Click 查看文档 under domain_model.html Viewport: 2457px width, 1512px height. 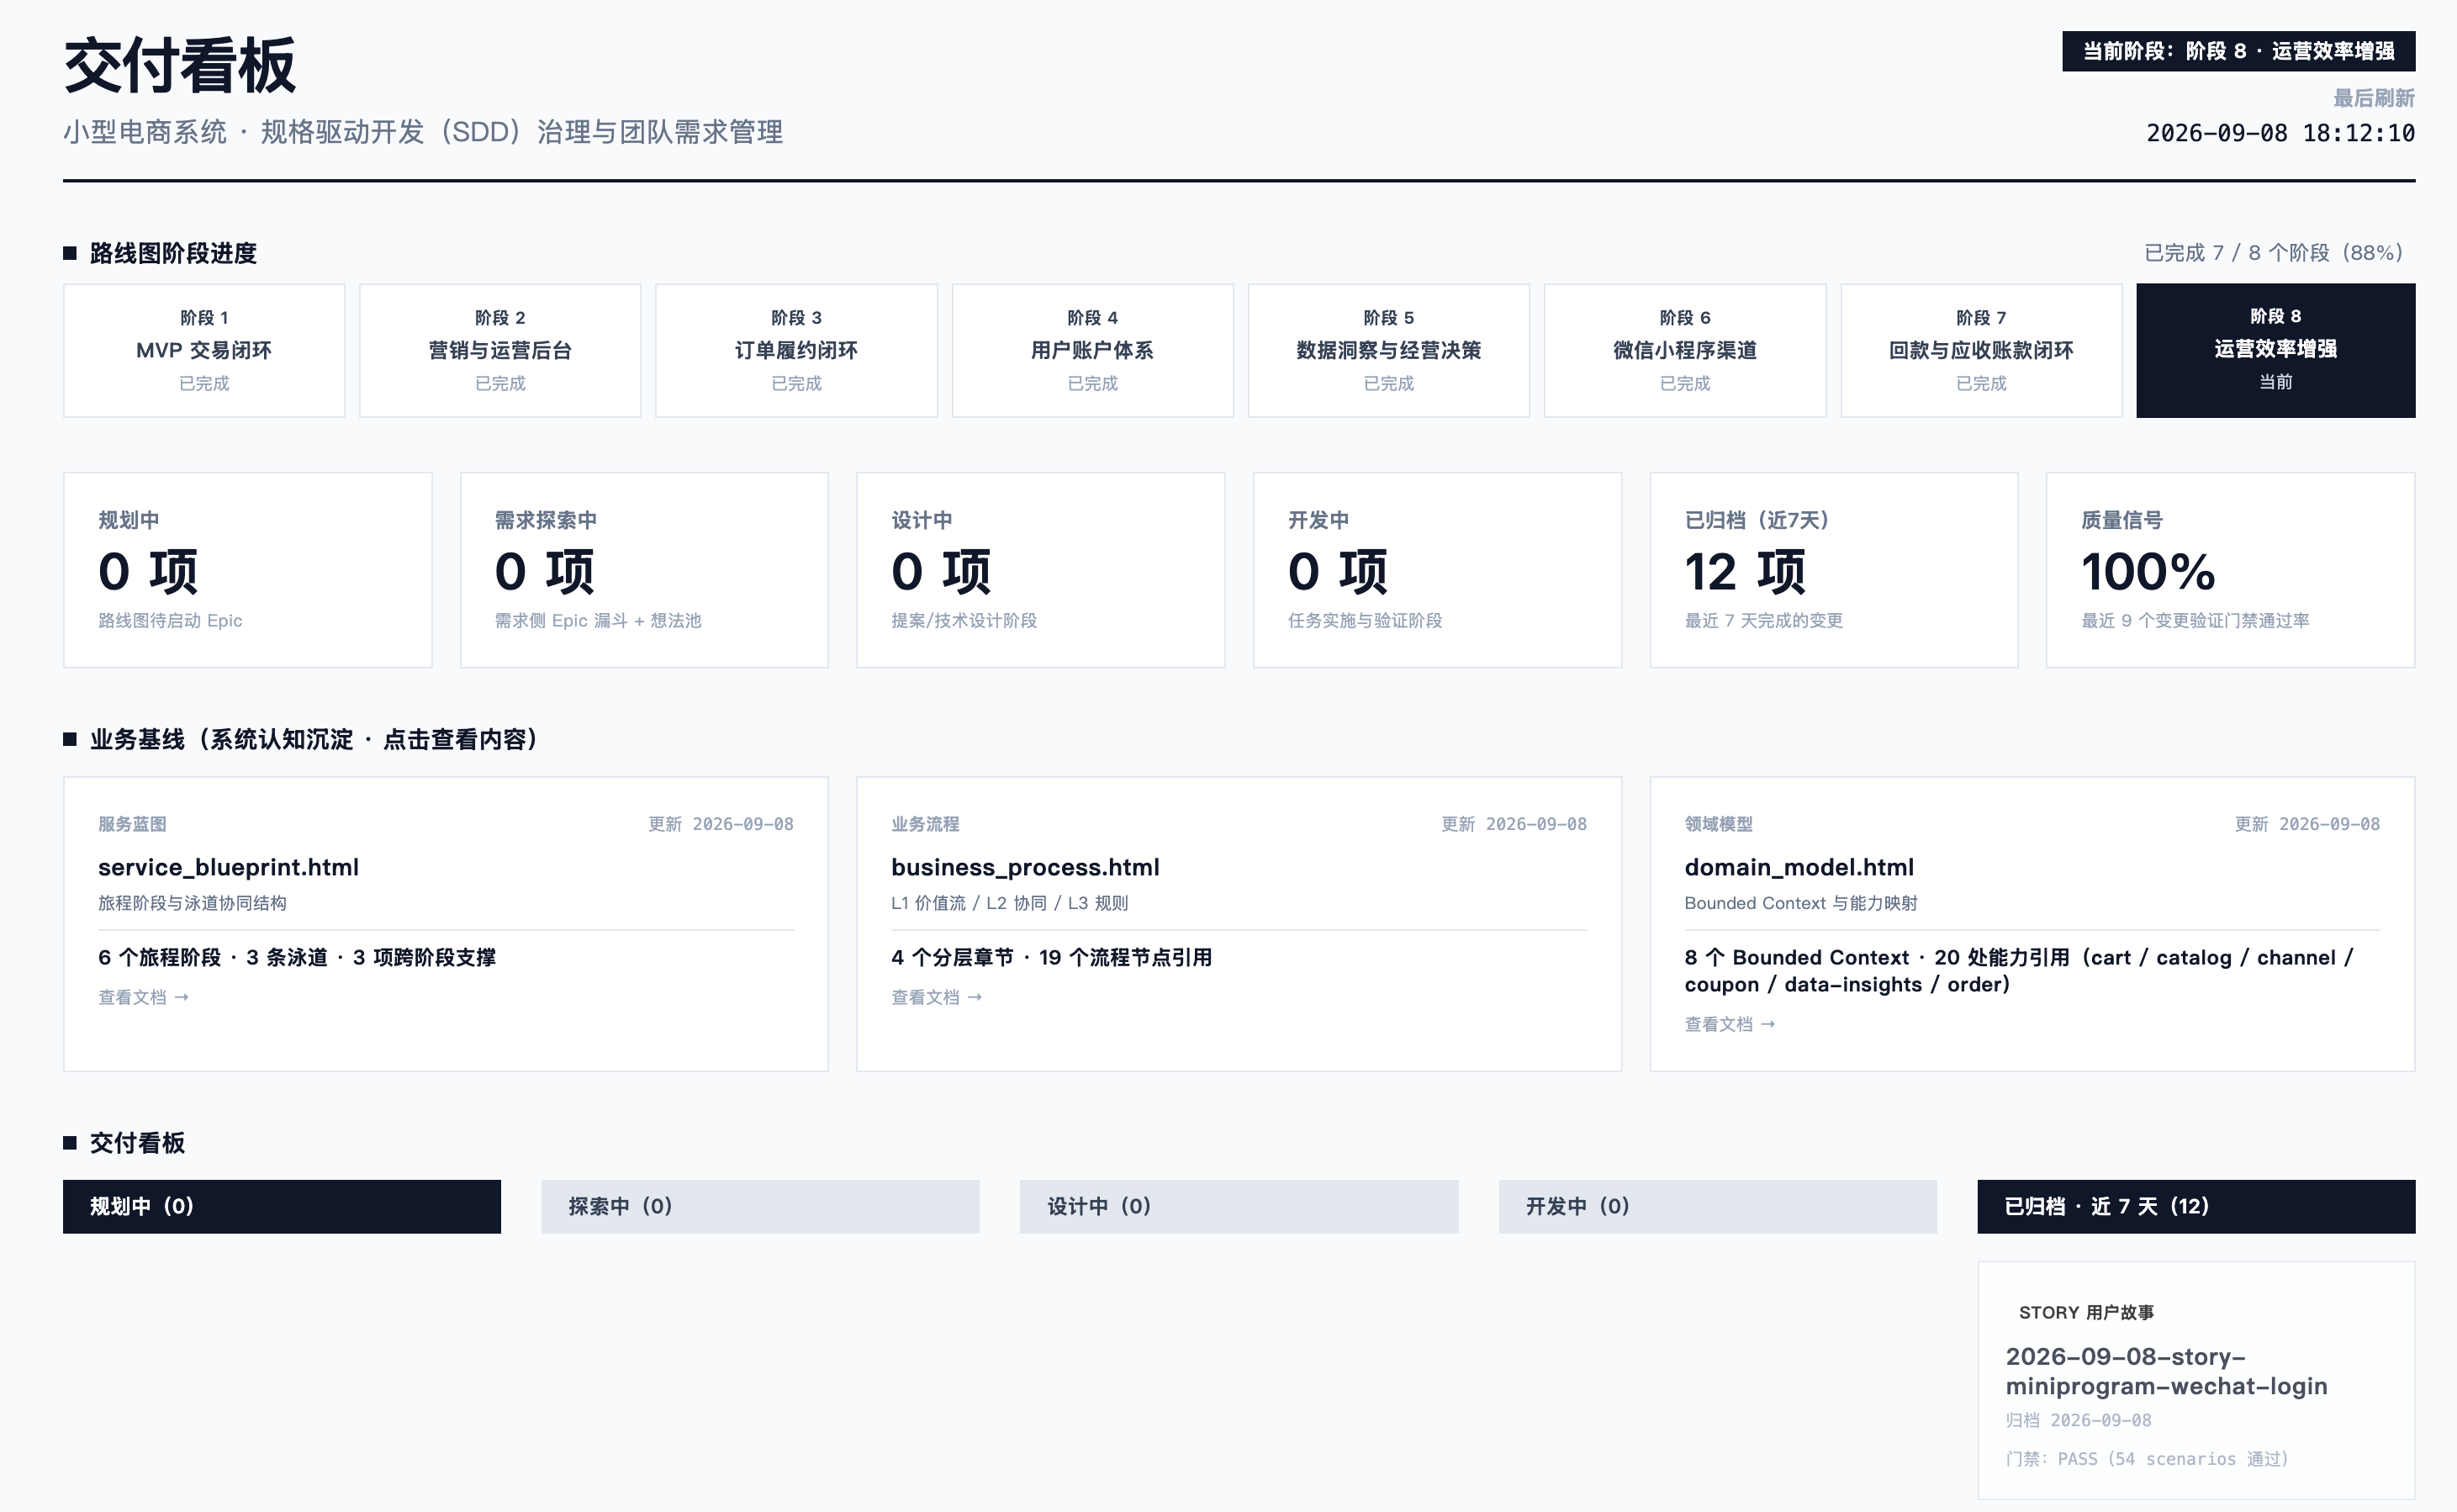[1730, 1024]
